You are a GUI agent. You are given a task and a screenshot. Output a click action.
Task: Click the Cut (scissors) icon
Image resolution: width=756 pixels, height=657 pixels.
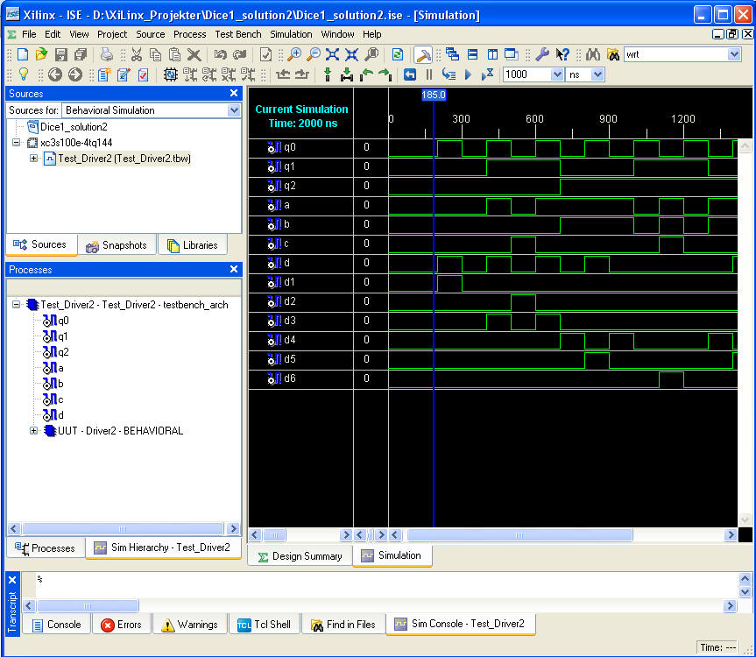tap(137, 54)
